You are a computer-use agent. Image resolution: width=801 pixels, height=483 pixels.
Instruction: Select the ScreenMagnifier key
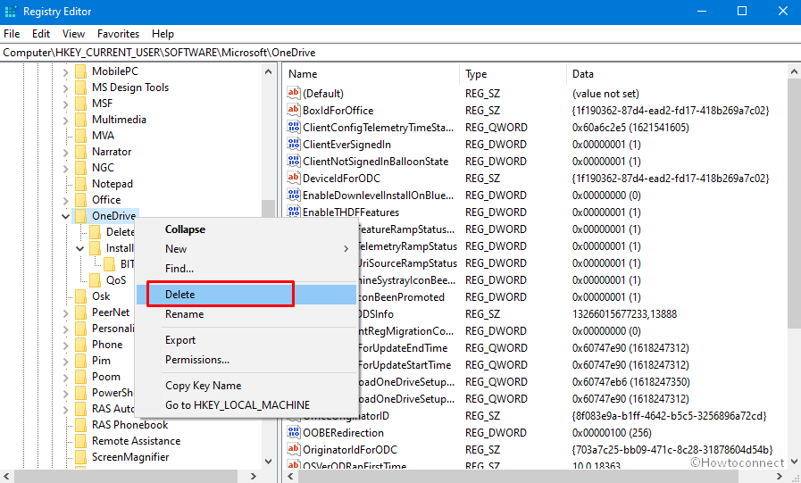[x=130, y=457]
